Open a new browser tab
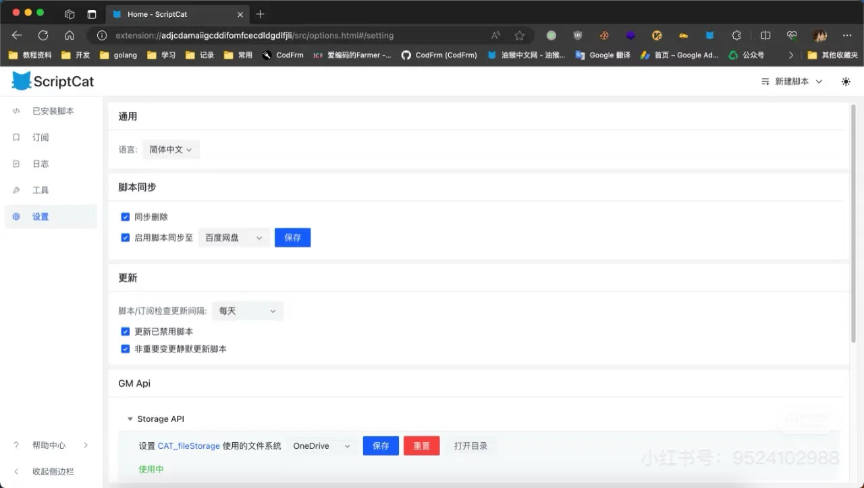 pyautogui.click(x=260, y=14)
